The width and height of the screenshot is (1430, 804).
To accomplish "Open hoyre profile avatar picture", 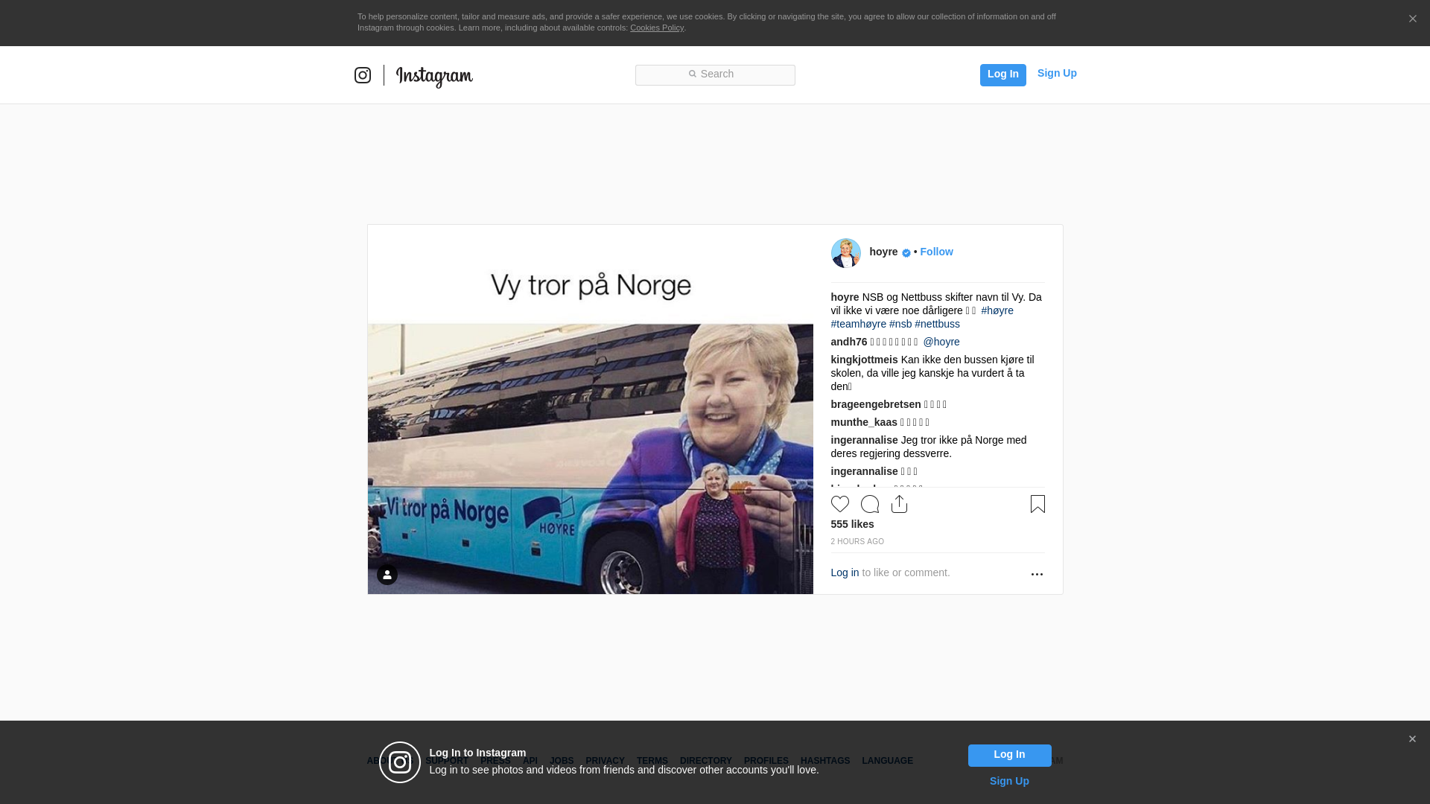I will (x=845, y=253).
